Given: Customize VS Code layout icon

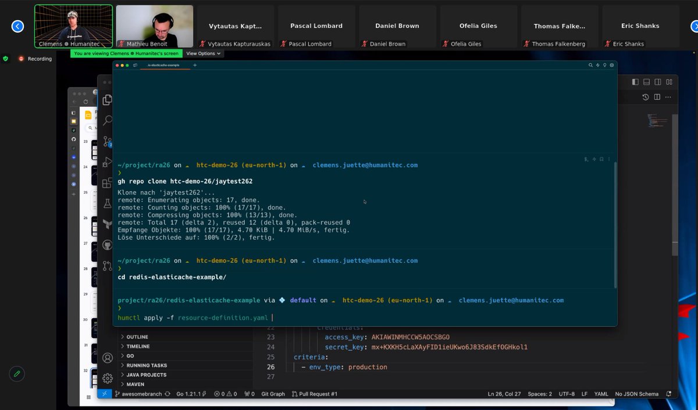Looking at the screenshot, I should [669, 82].
